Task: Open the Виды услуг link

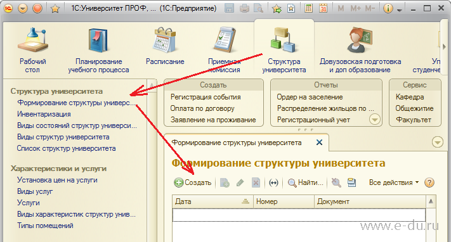Action: 35,191
